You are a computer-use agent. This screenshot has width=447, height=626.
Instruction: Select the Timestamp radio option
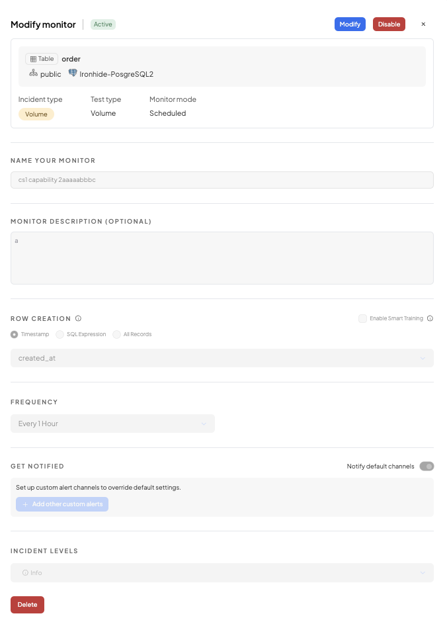15,334
